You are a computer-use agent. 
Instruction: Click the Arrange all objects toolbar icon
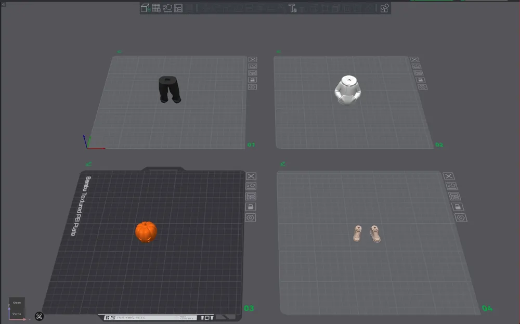(178, 8)
